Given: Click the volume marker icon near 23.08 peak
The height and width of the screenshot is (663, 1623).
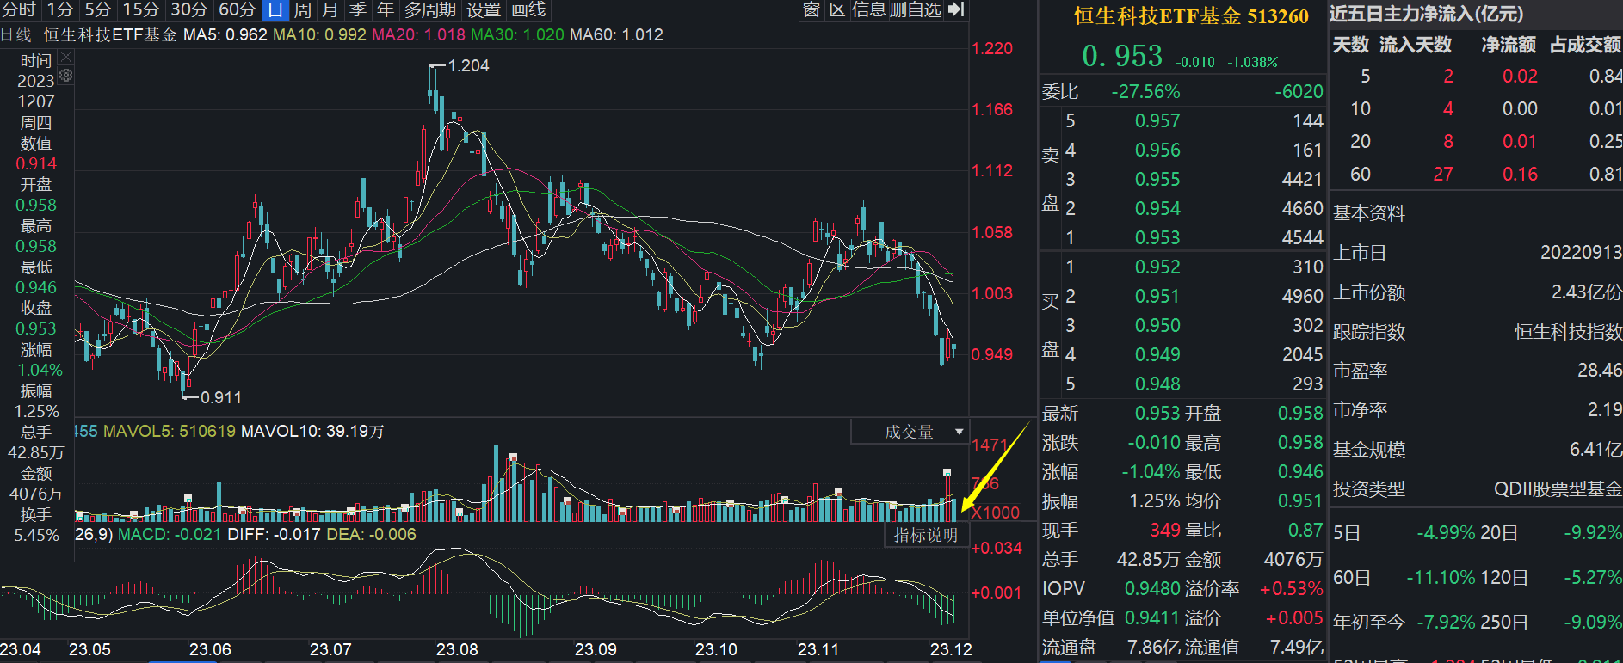Looking at the screenshot, I should (x=513, y=457).
